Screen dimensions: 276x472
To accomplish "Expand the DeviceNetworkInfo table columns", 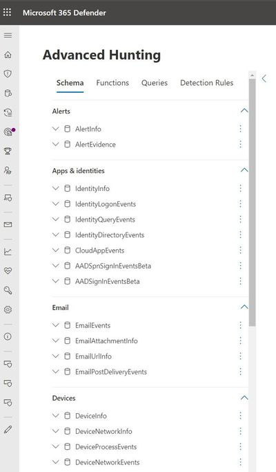I will (55, 431).
